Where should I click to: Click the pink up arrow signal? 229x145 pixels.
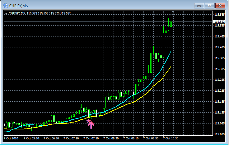(91, 125)
